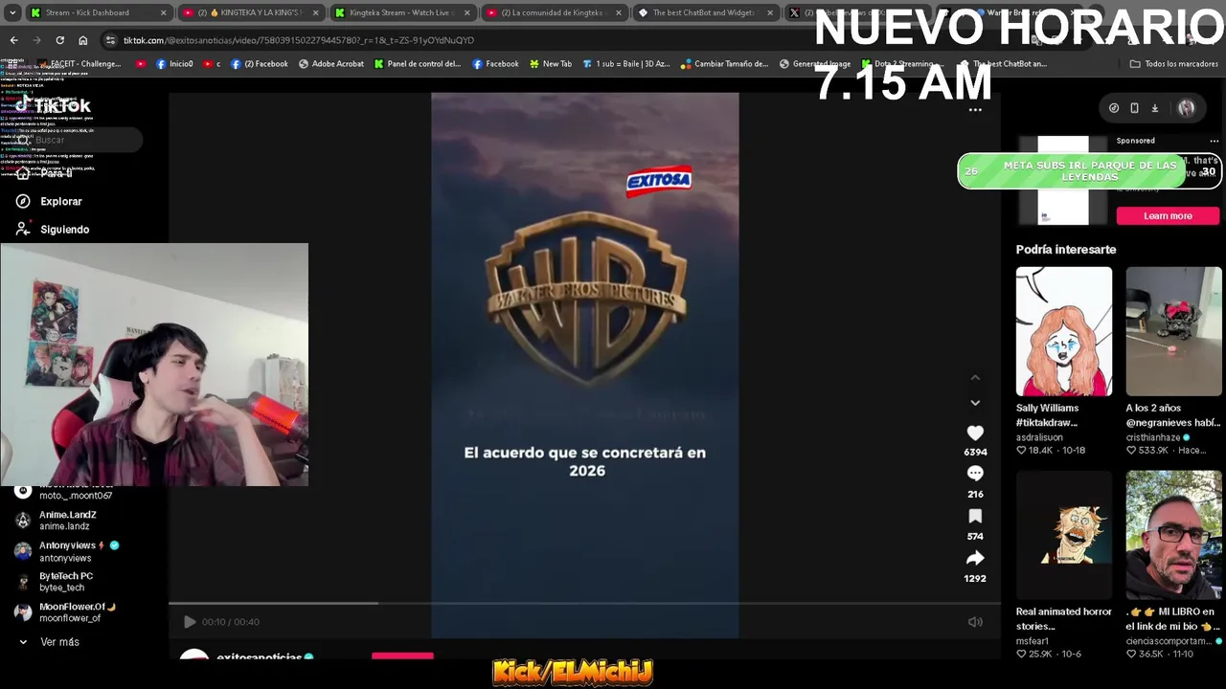Switch to La comunidad de Kingteka tab
Viewport: 1226px width, 689px height.
tap(554, 12)
